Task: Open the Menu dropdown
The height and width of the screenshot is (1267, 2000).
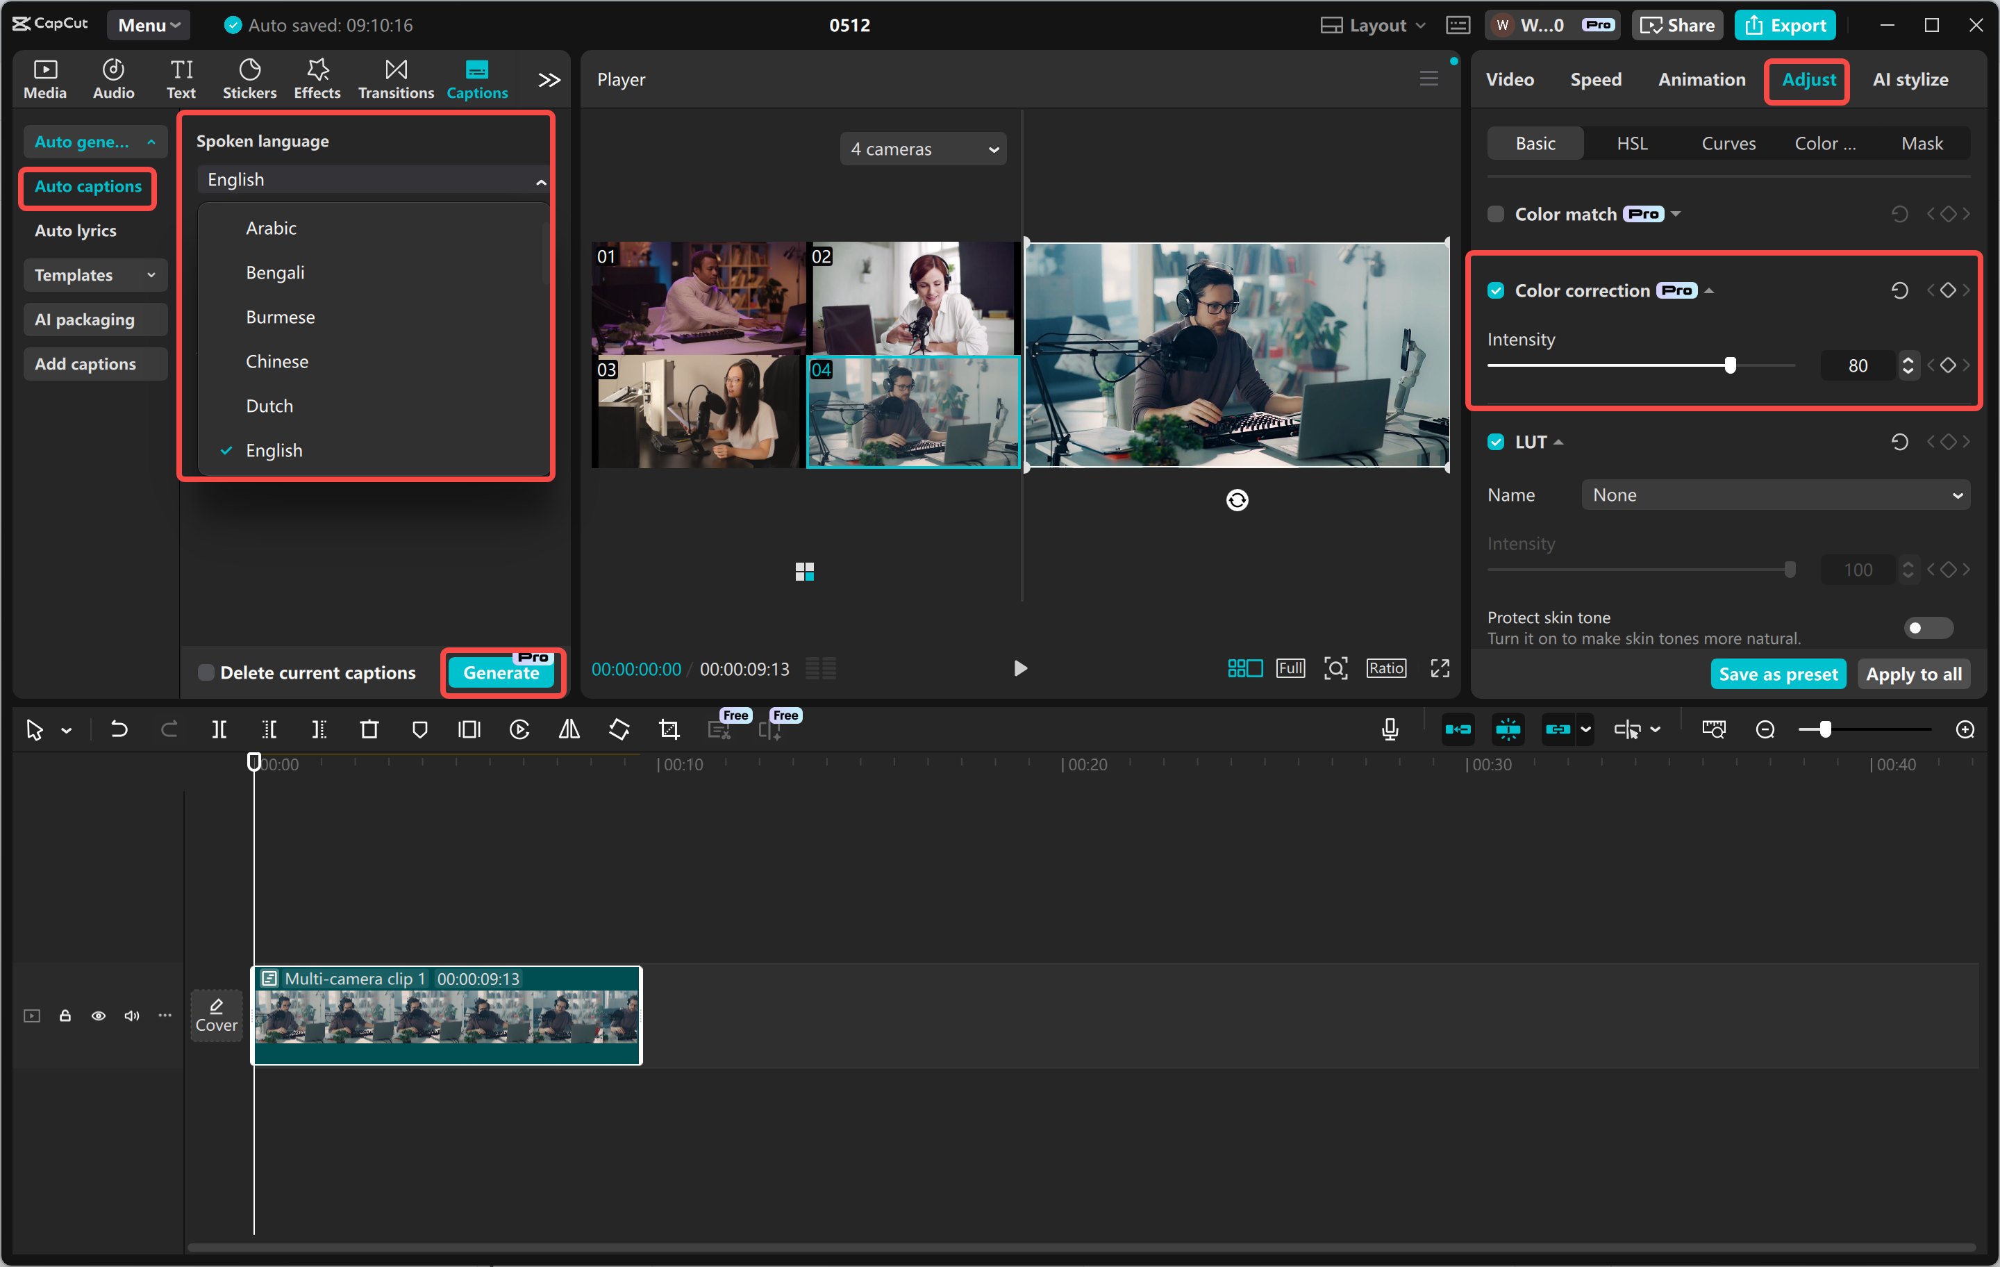Action: pyautogui.click(x=148, y=25)
